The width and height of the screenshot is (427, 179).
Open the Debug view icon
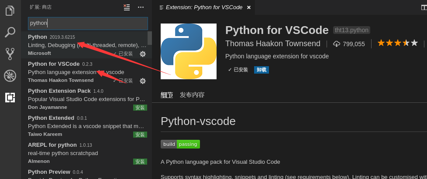(10, 76)
